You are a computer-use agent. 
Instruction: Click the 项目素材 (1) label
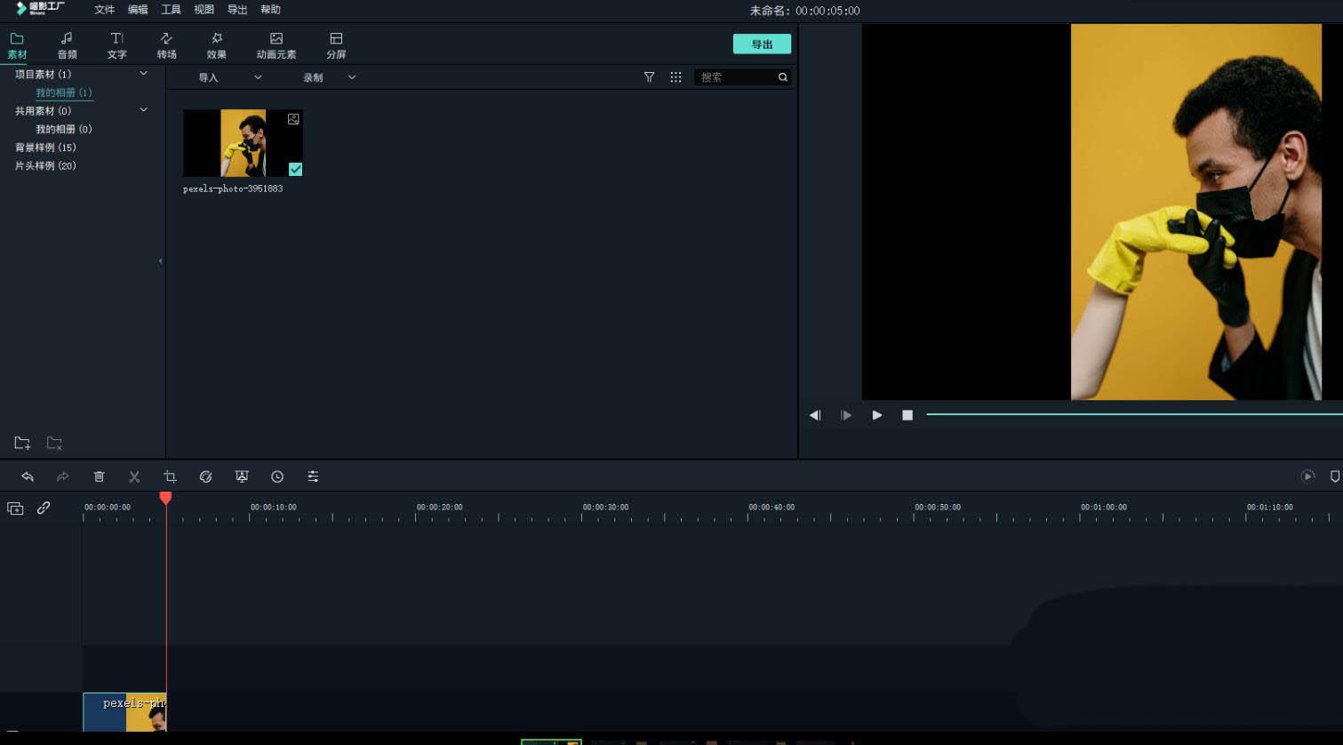pyautogui.click(x=43, y=75)
